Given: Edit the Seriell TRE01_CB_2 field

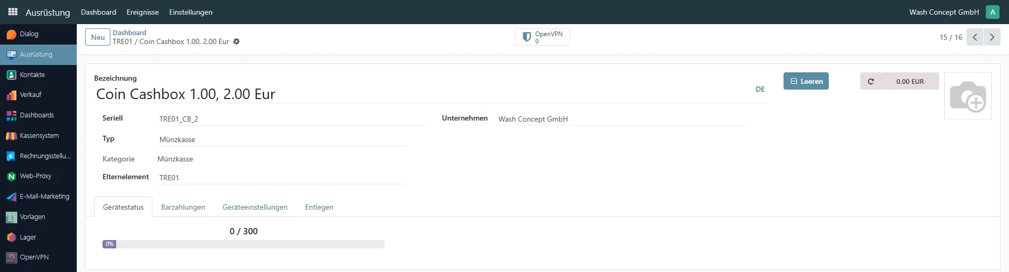Looking at the screenshot, I should (x=292, y=119).
